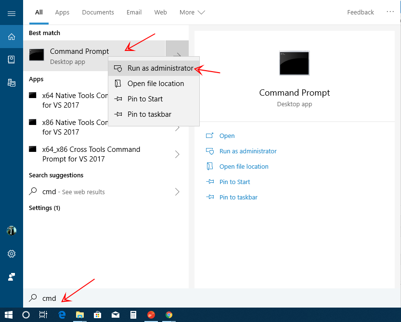Open Microsoft Store from the taskbar
Screen dimensions: 401x322
[x=97, y=315]
